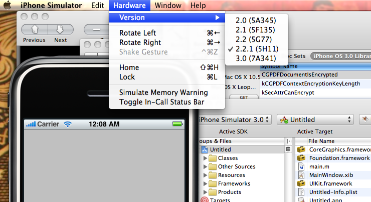The image size is (371, 202).
Task: Open the Edit menu
Action: tap(97, 5)
